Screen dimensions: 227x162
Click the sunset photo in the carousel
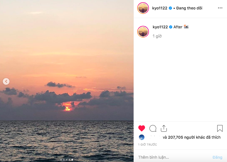(67, 69)
